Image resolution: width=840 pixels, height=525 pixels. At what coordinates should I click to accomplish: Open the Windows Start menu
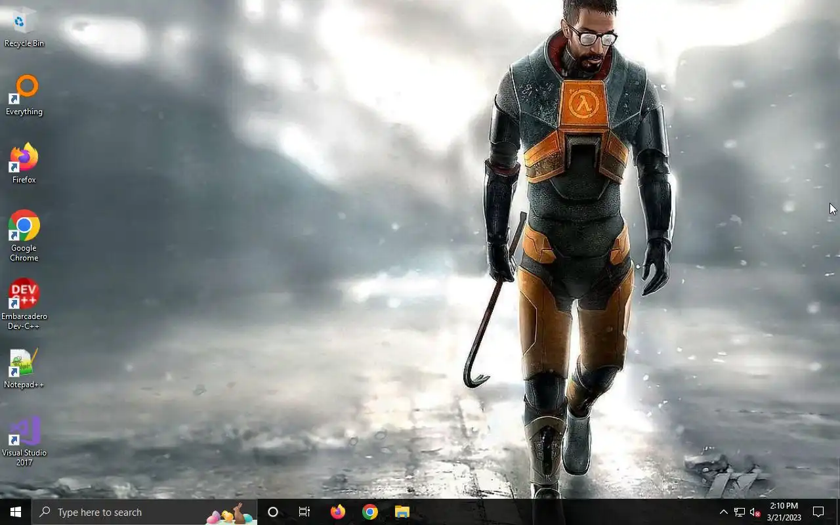click(x=16, y=512)
